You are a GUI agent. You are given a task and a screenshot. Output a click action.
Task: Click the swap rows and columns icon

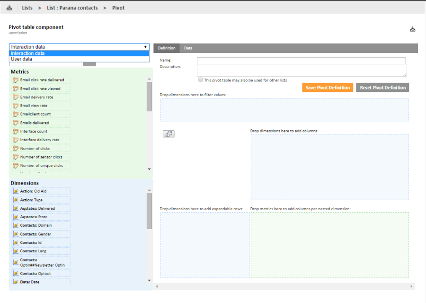tap(169, 134)
